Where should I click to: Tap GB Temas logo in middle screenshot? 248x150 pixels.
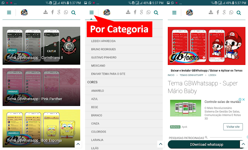[x=107, y=12]
